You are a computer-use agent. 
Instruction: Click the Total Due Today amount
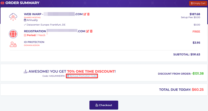pos(198,90)
